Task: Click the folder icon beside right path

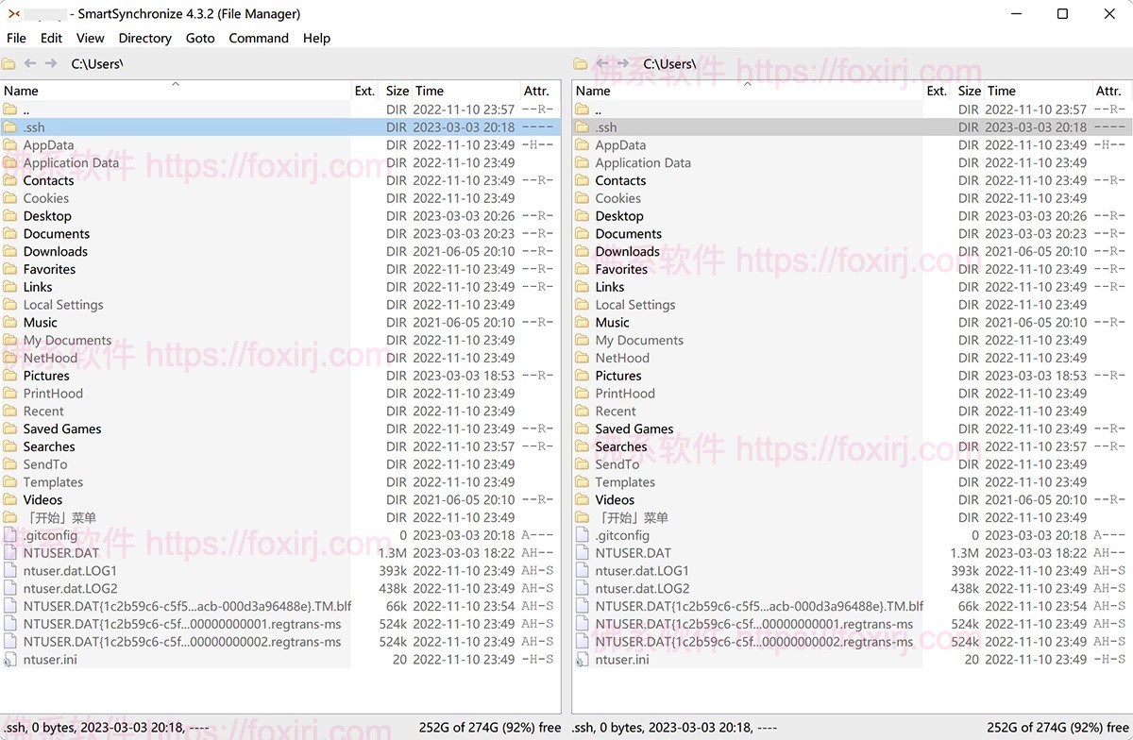Action: 582,64
